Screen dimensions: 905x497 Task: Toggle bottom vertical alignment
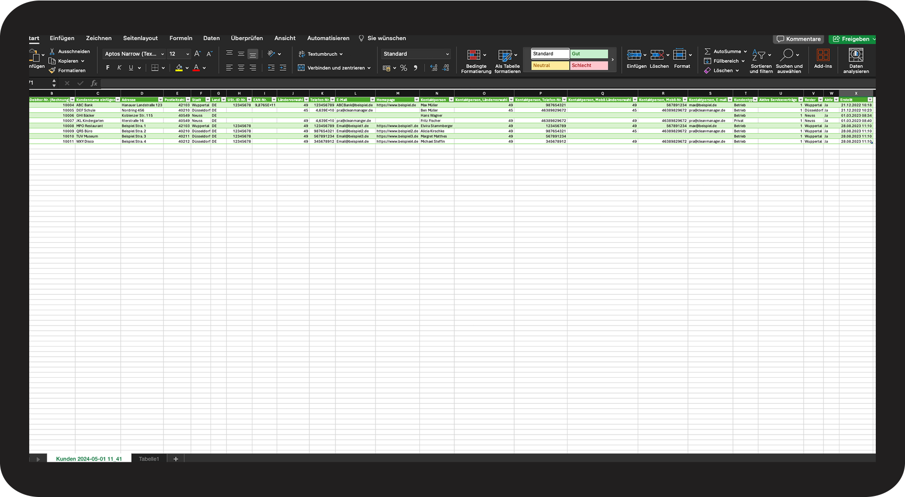[x=252, y=54]
